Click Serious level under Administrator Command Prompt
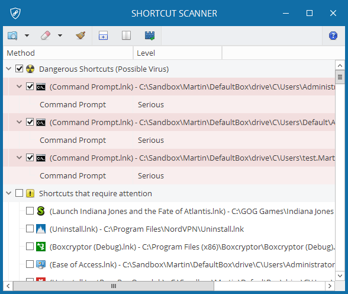This screenshot has height=294, width=348. 151,105
